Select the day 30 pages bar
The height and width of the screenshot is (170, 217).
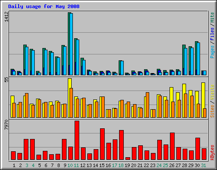198,59
